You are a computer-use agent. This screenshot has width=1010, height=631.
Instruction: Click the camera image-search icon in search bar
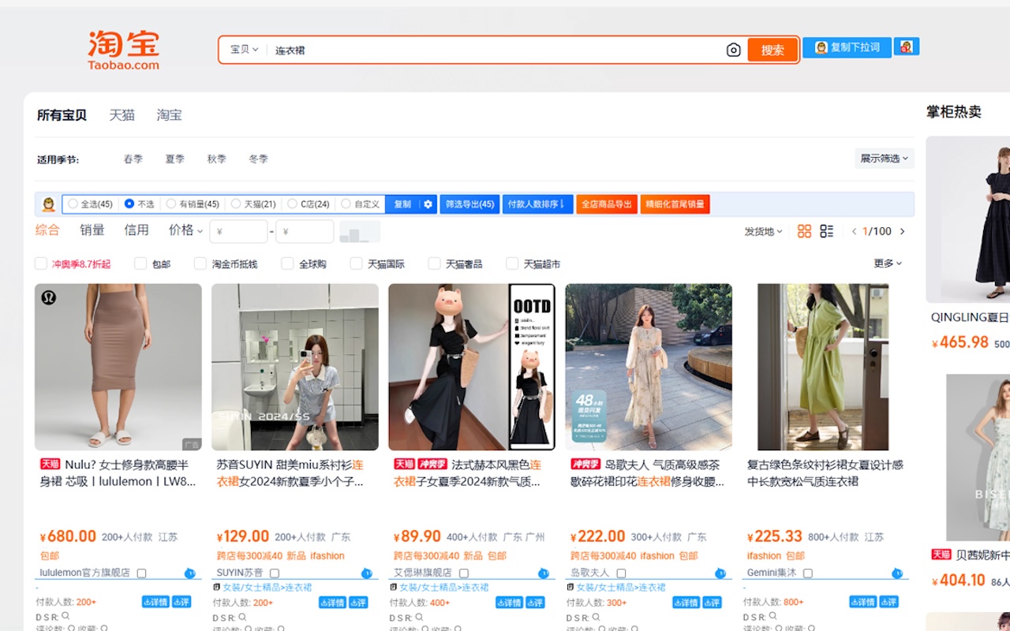(733, 49)
